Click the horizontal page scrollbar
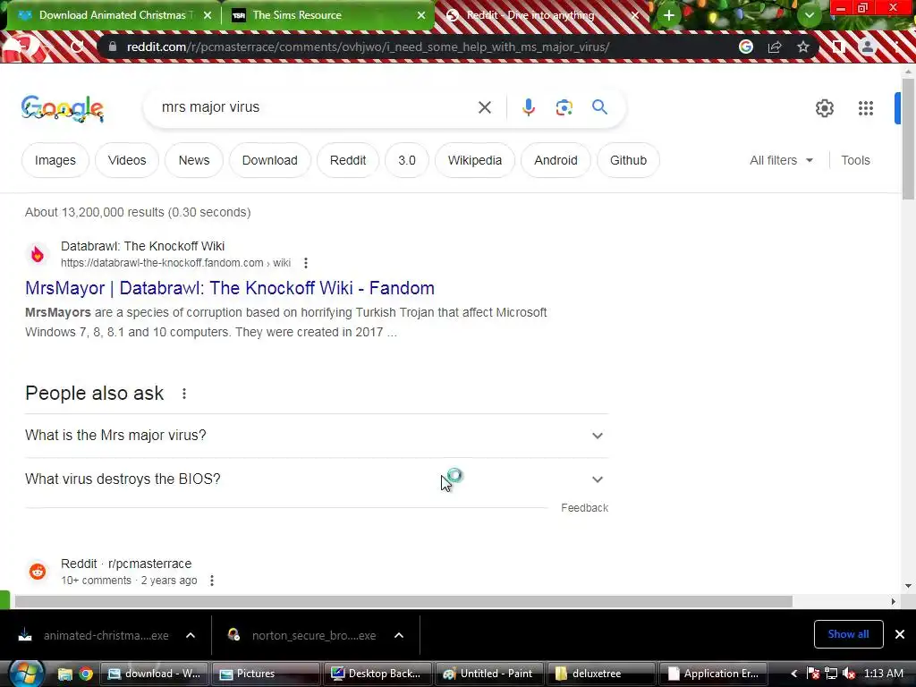 coord(403,602)
